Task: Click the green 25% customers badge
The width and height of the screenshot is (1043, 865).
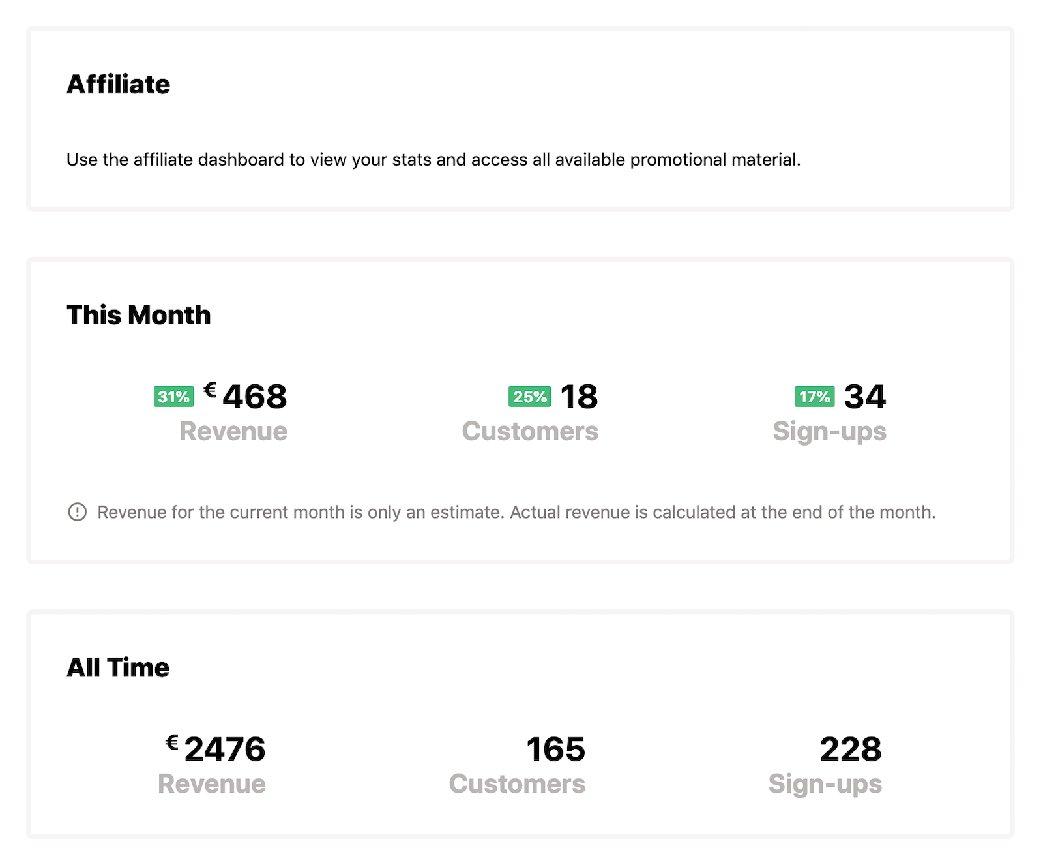Action: point(529,397)
